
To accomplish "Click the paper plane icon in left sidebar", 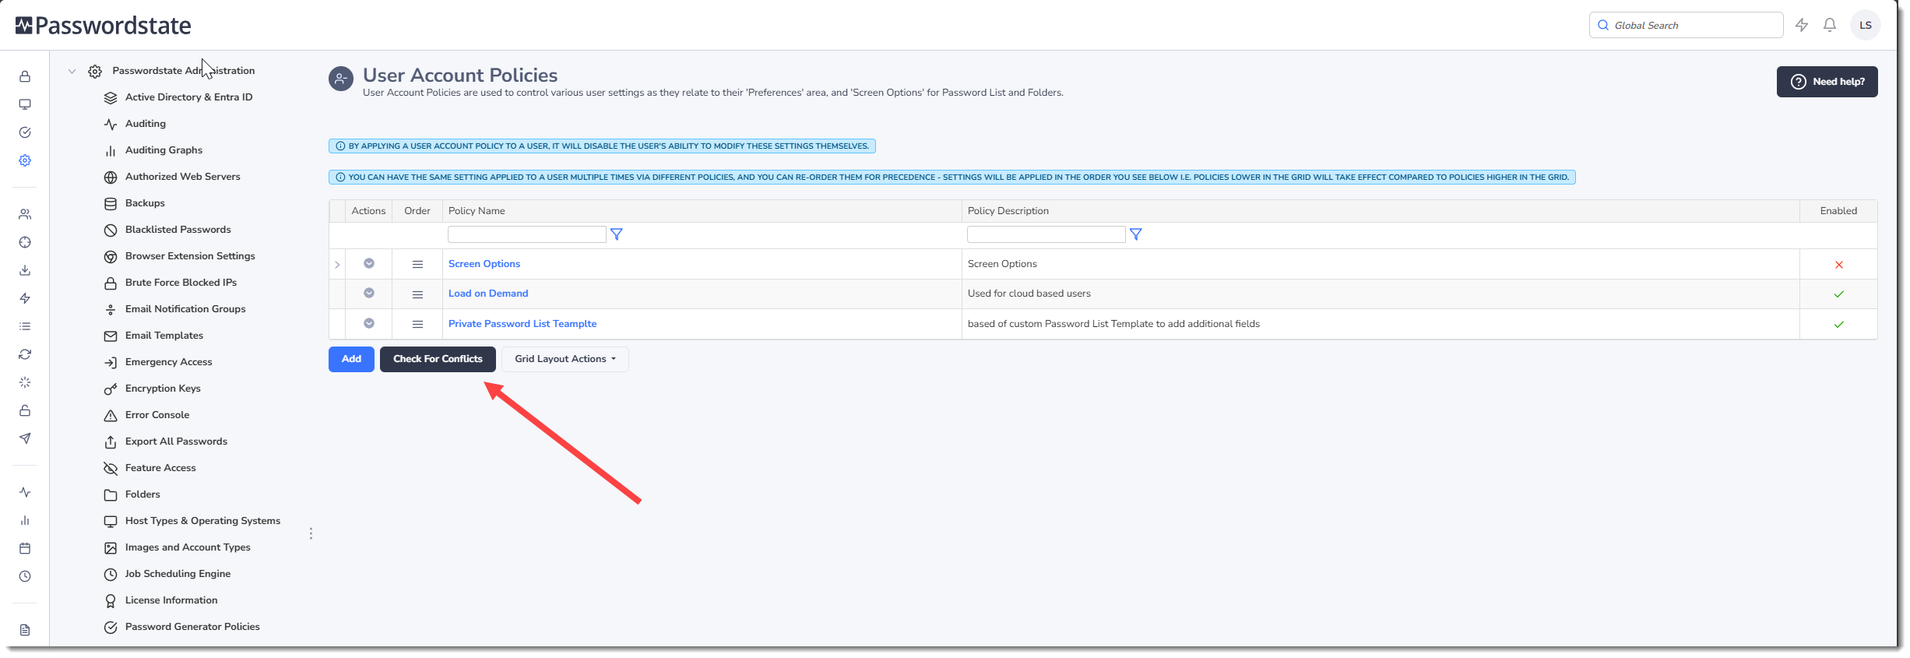I will coord(25,438).
